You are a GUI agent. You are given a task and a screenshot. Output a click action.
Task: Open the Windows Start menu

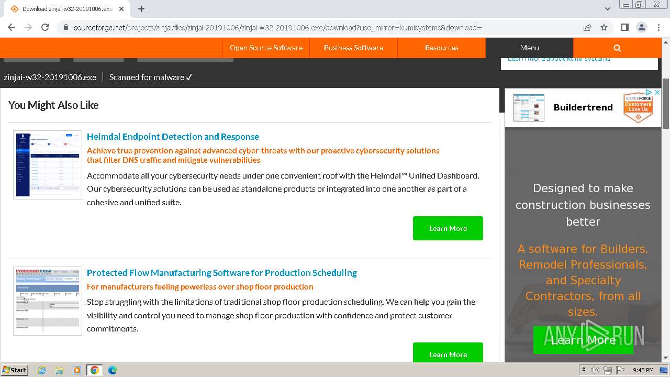click(15, 370)
